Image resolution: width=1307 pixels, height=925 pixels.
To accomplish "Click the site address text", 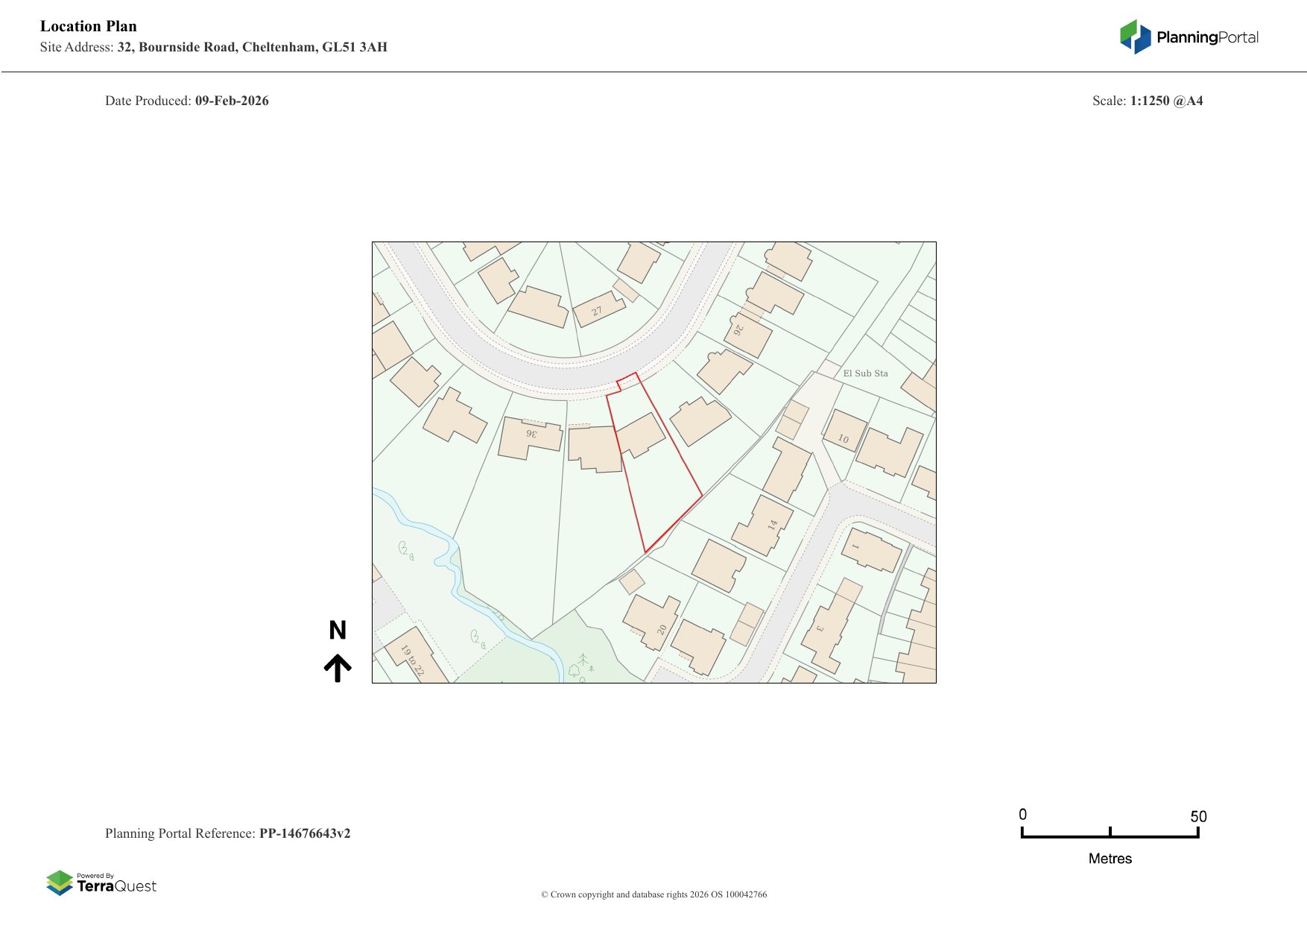I will pyautogui.click(x=252, y=47).
